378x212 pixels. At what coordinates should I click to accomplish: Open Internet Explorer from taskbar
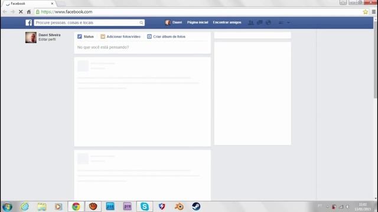[25, 207]
